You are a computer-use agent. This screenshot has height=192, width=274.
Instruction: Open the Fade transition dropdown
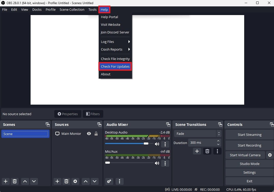tap(198, 134)
